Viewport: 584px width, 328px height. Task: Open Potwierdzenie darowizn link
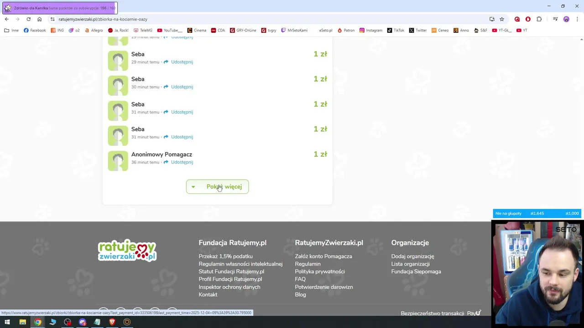point(324,287)
